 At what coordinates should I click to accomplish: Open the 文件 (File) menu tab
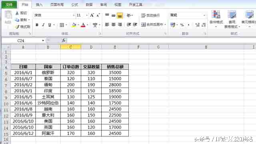click(x=9, y=4)
